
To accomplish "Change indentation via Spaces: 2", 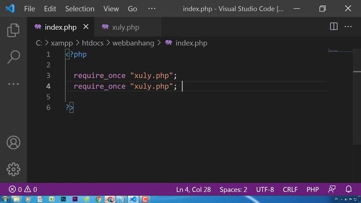I will (234, 189).
